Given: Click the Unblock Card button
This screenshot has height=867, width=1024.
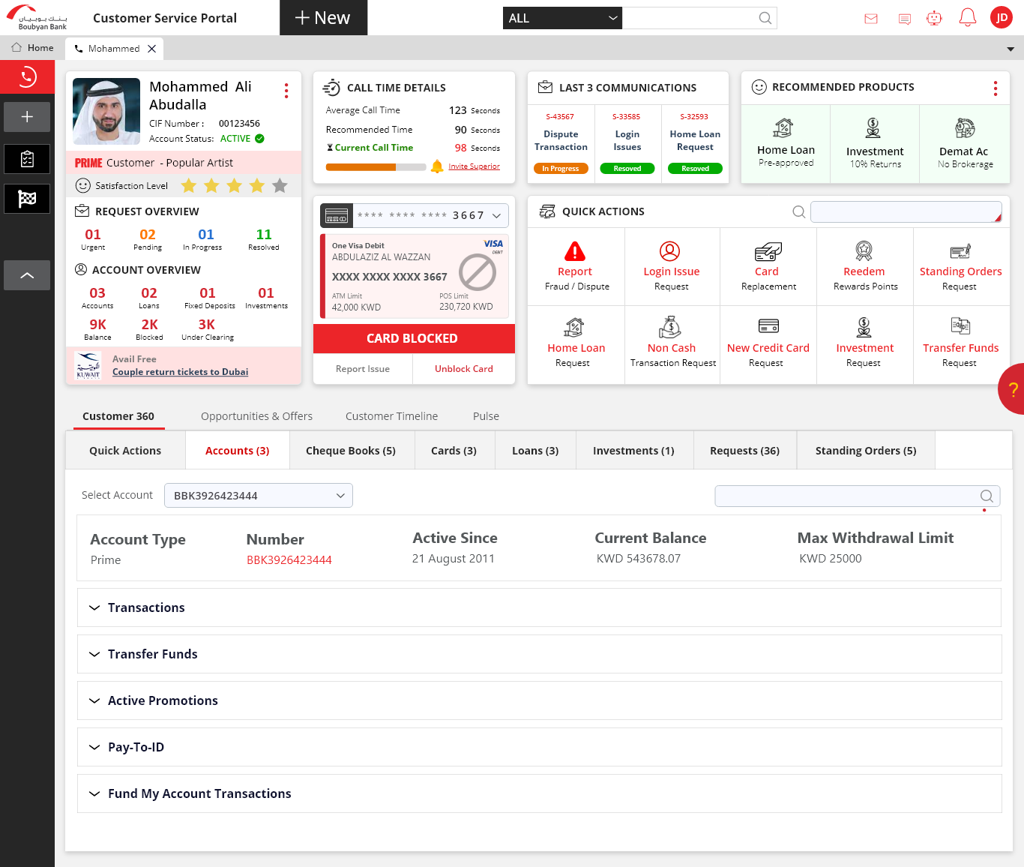Looking at the screenshot, I should 463,369.
